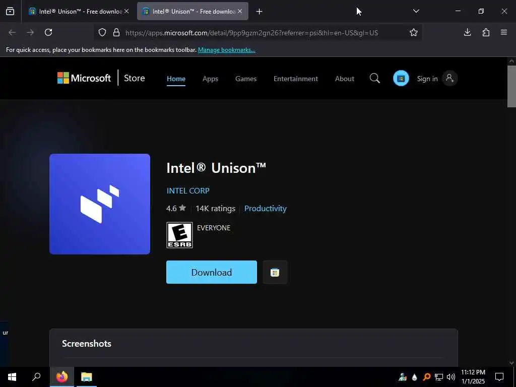Click the page vertical scrollbar thumb

point(511,86)
